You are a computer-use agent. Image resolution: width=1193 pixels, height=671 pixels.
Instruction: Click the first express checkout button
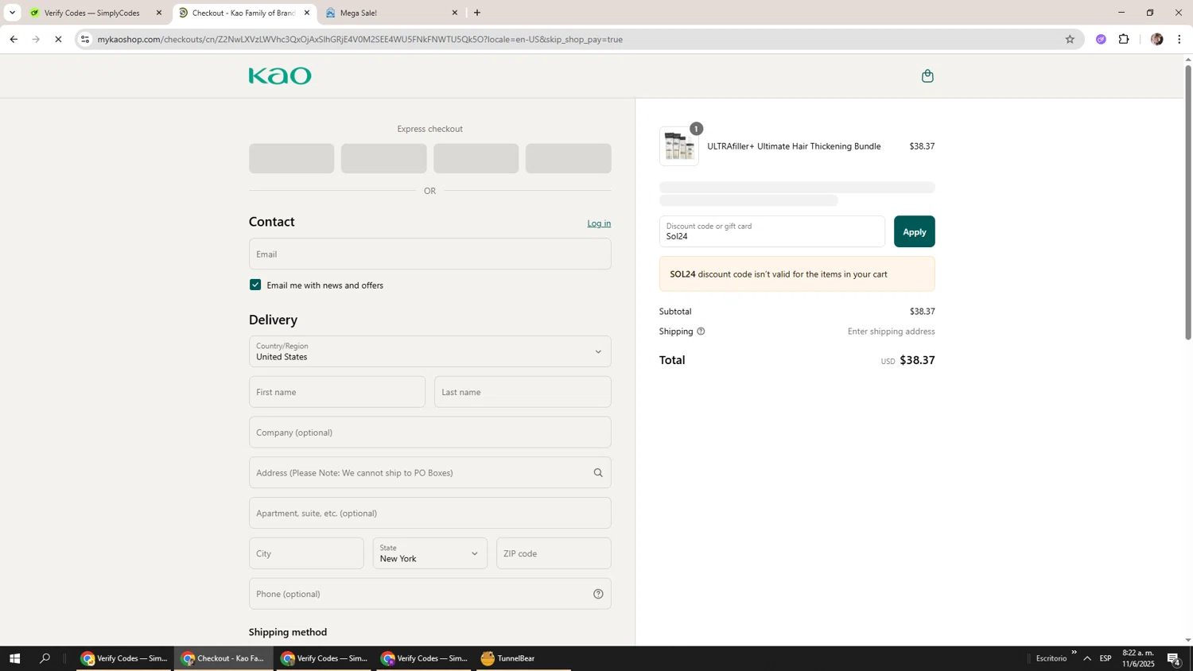292,158
